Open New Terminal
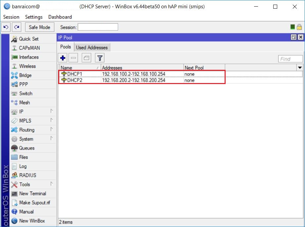Image resolution: width=305 pixels, height=227 pixels. (x=33, y=194)
